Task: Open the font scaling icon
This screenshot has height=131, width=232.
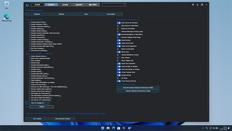Action: point(197,5)
